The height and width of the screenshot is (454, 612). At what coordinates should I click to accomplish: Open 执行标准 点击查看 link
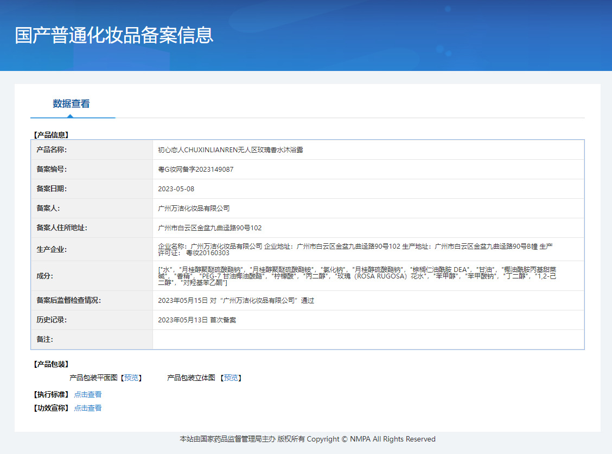(88, 394)
